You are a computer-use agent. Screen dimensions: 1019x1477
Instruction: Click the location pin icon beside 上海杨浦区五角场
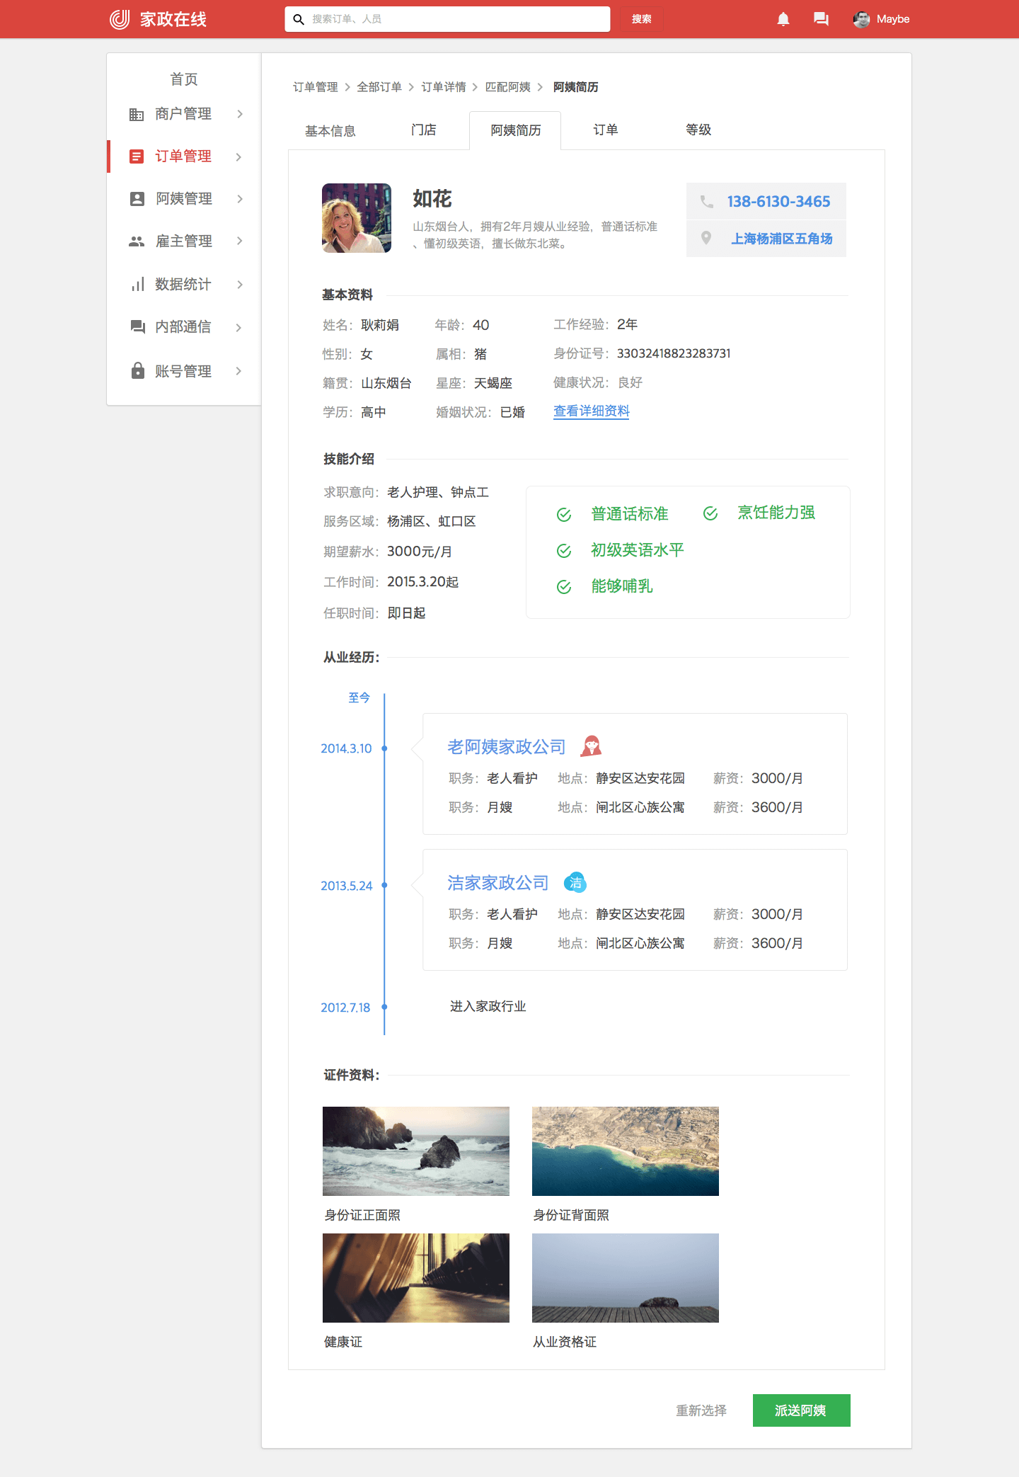click(706, 239)
